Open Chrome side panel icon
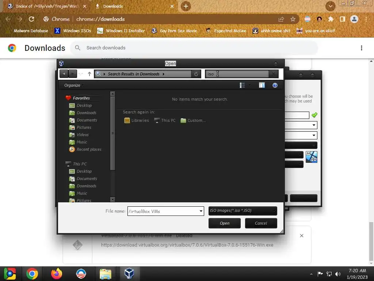This screenshot has height=281, width=374. click(x=343, y=19)
